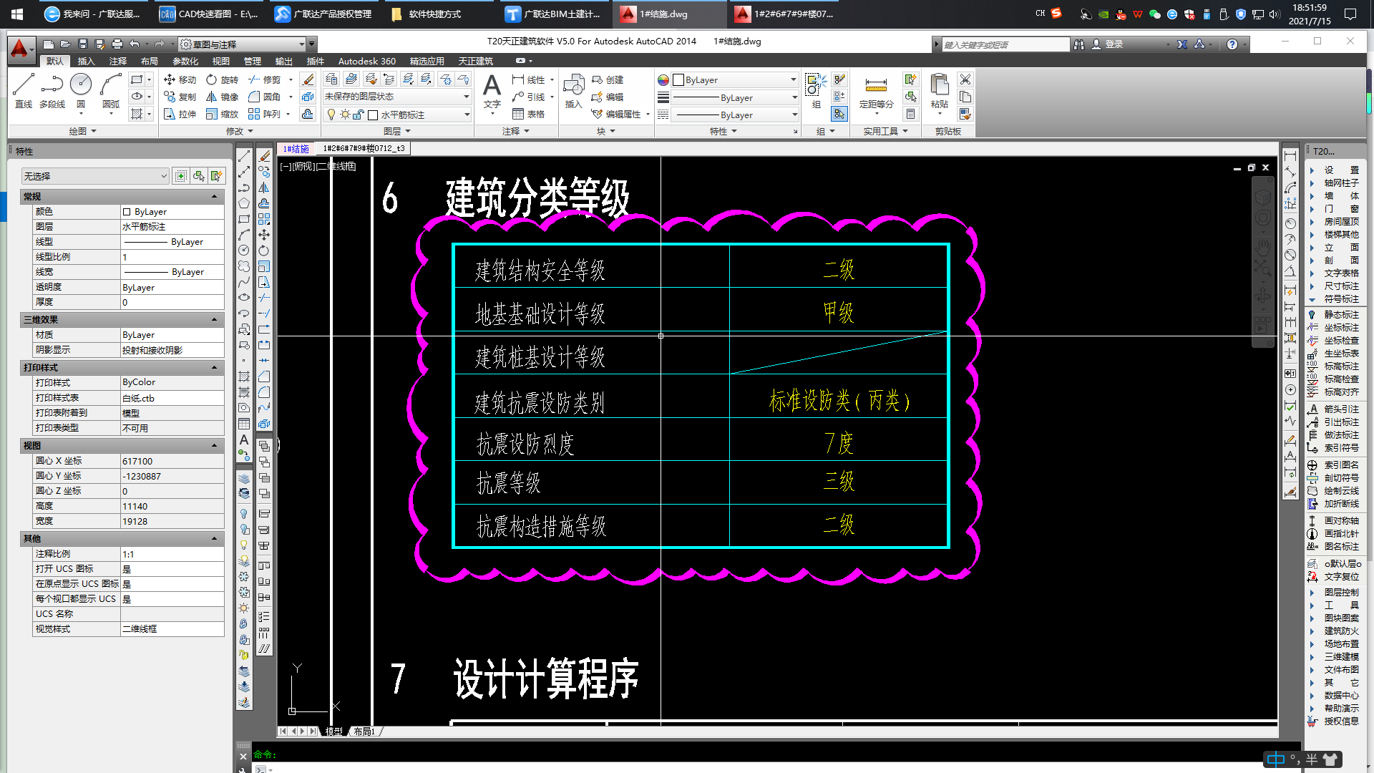Open the 插入 ribbon tab
Image resolution: width=1374 pixels, height=773 pixels.
tap(86, 62)
